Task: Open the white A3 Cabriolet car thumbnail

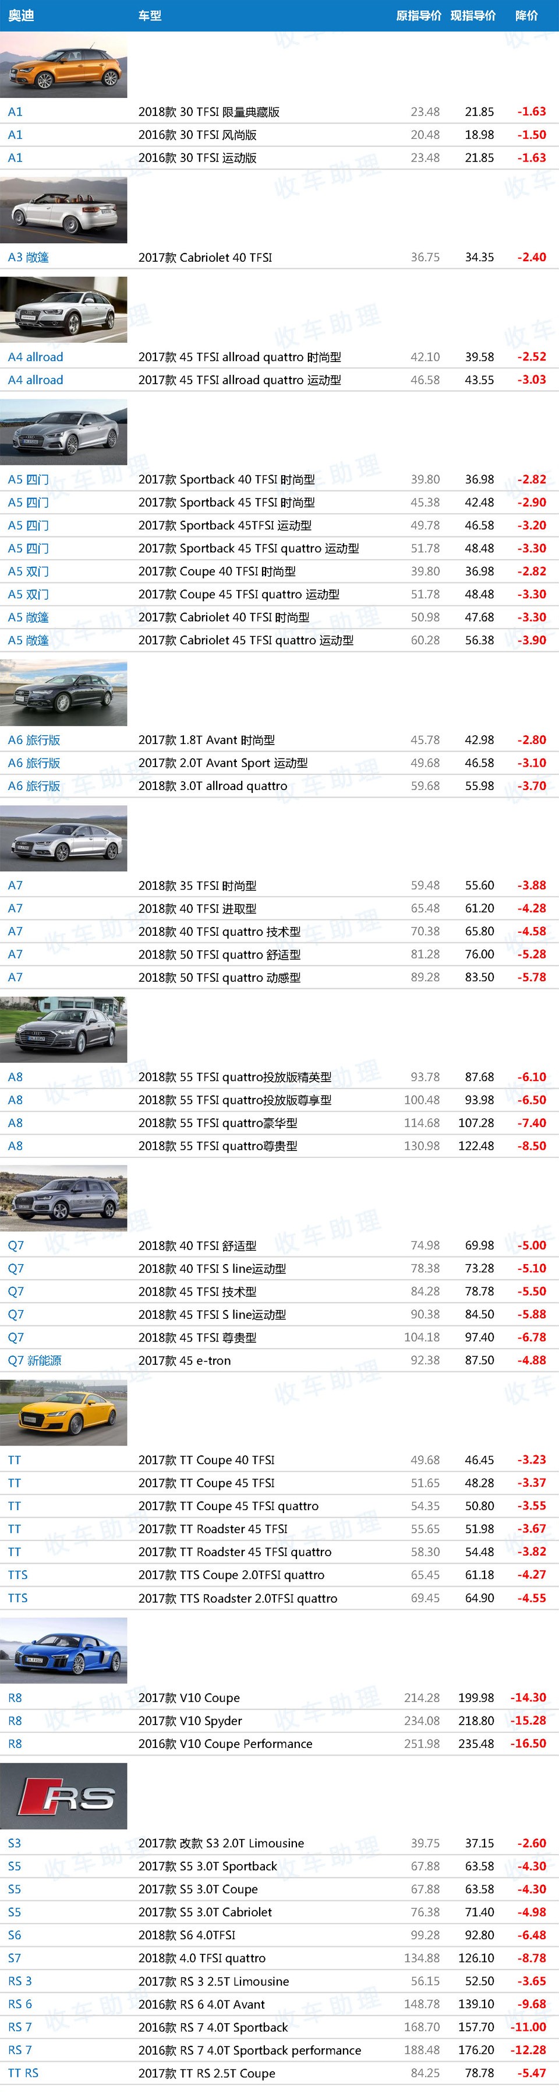Action: [63, 210]
